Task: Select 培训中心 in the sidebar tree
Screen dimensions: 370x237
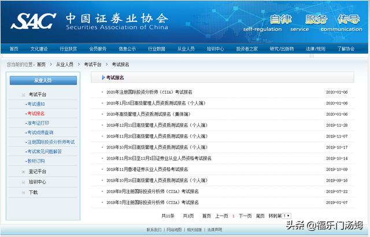Action: 38,182
